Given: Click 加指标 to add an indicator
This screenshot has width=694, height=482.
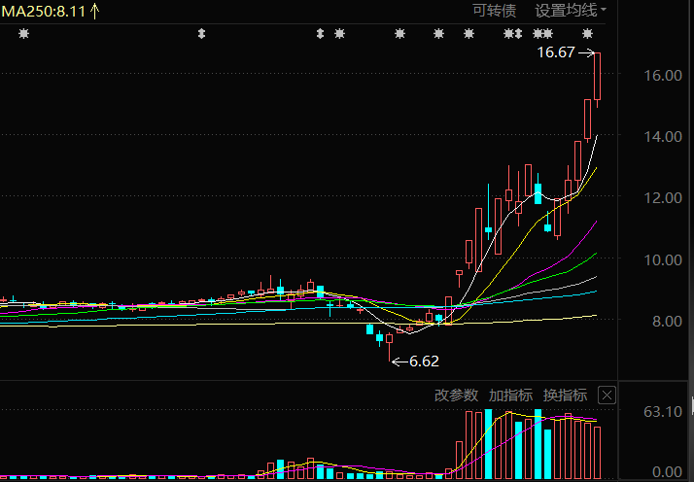Looking at the screenshot, I should (510, 395).
